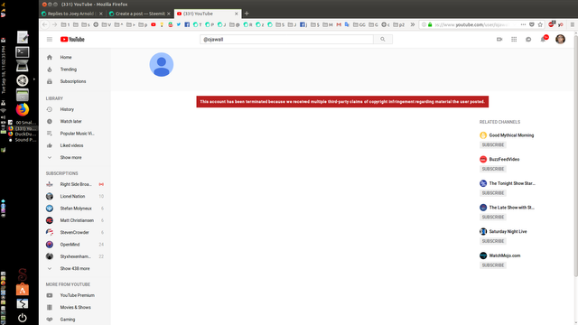Image resolution: width=578 pixels, height=325 pixels.
Task: Open Movies & Shows
Action: (75, 307)
